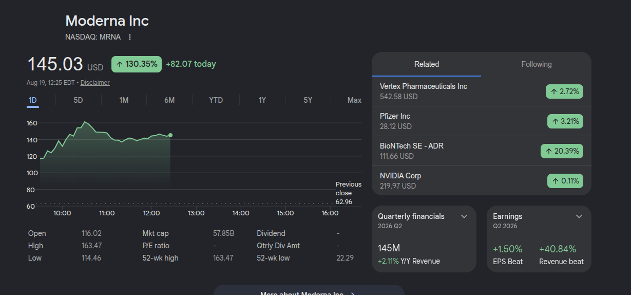Click the 12:00 time axis label
The width and height of the screenshot is (631, 295).
pyautogui.click(x=151, y=213)
